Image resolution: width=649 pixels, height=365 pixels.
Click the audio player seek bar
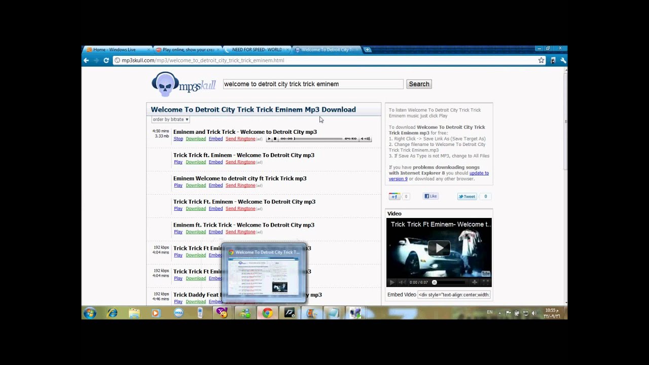[x=318, y=139]
